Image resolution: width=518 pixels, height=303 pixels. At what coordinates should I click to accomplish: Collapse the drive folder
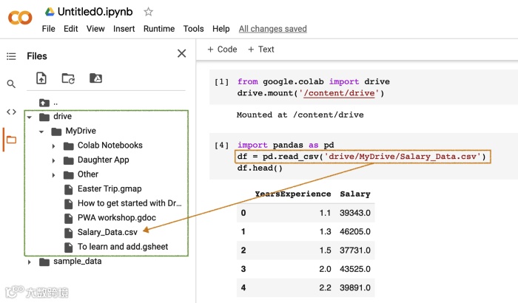click(x=29, y=117)
